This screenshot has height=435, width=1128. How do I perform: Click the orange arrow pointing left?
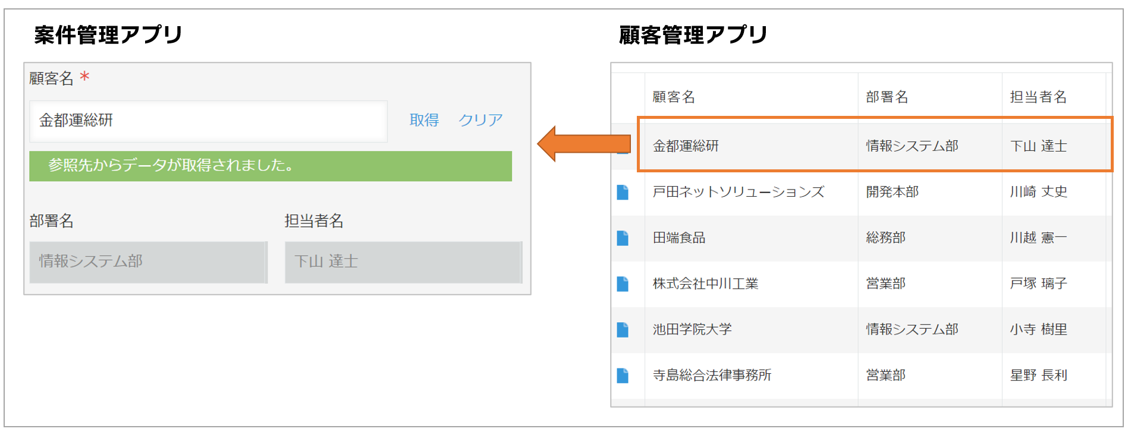584,144
